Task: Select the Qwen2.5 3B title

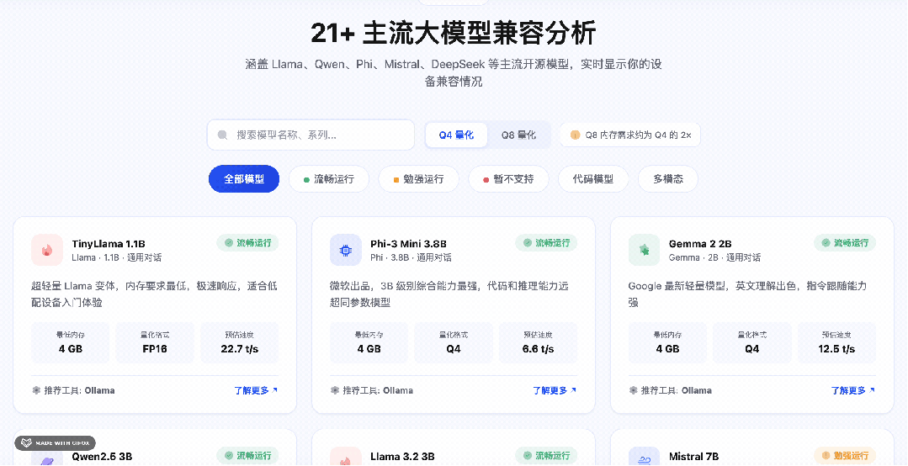Action: click(102, 457)
